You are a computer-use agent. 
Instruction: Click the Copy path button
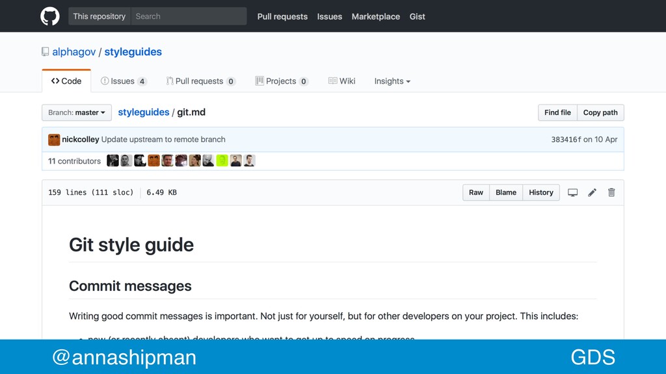pyautogui.click(x=600, y=113)
